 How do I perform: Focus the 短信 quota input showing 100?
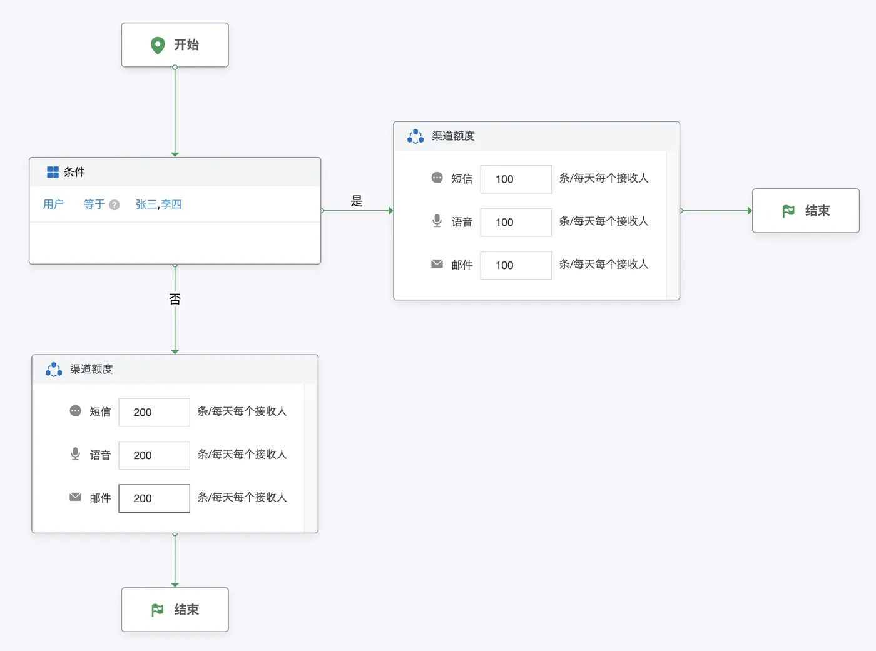click(516, 179)
